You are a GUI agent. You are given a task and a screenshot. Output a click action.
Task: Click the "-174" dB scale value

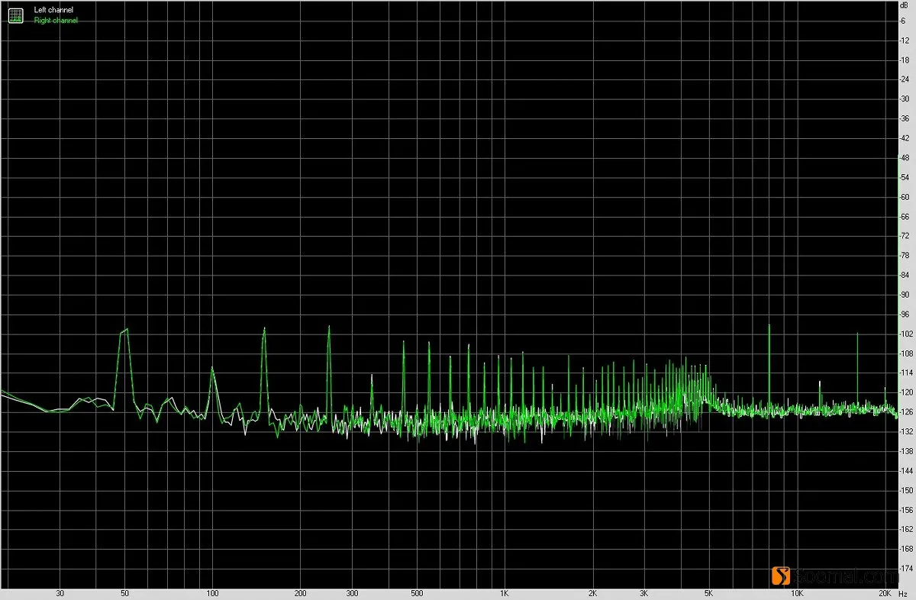pyautogui.click(x=905, y=569)
